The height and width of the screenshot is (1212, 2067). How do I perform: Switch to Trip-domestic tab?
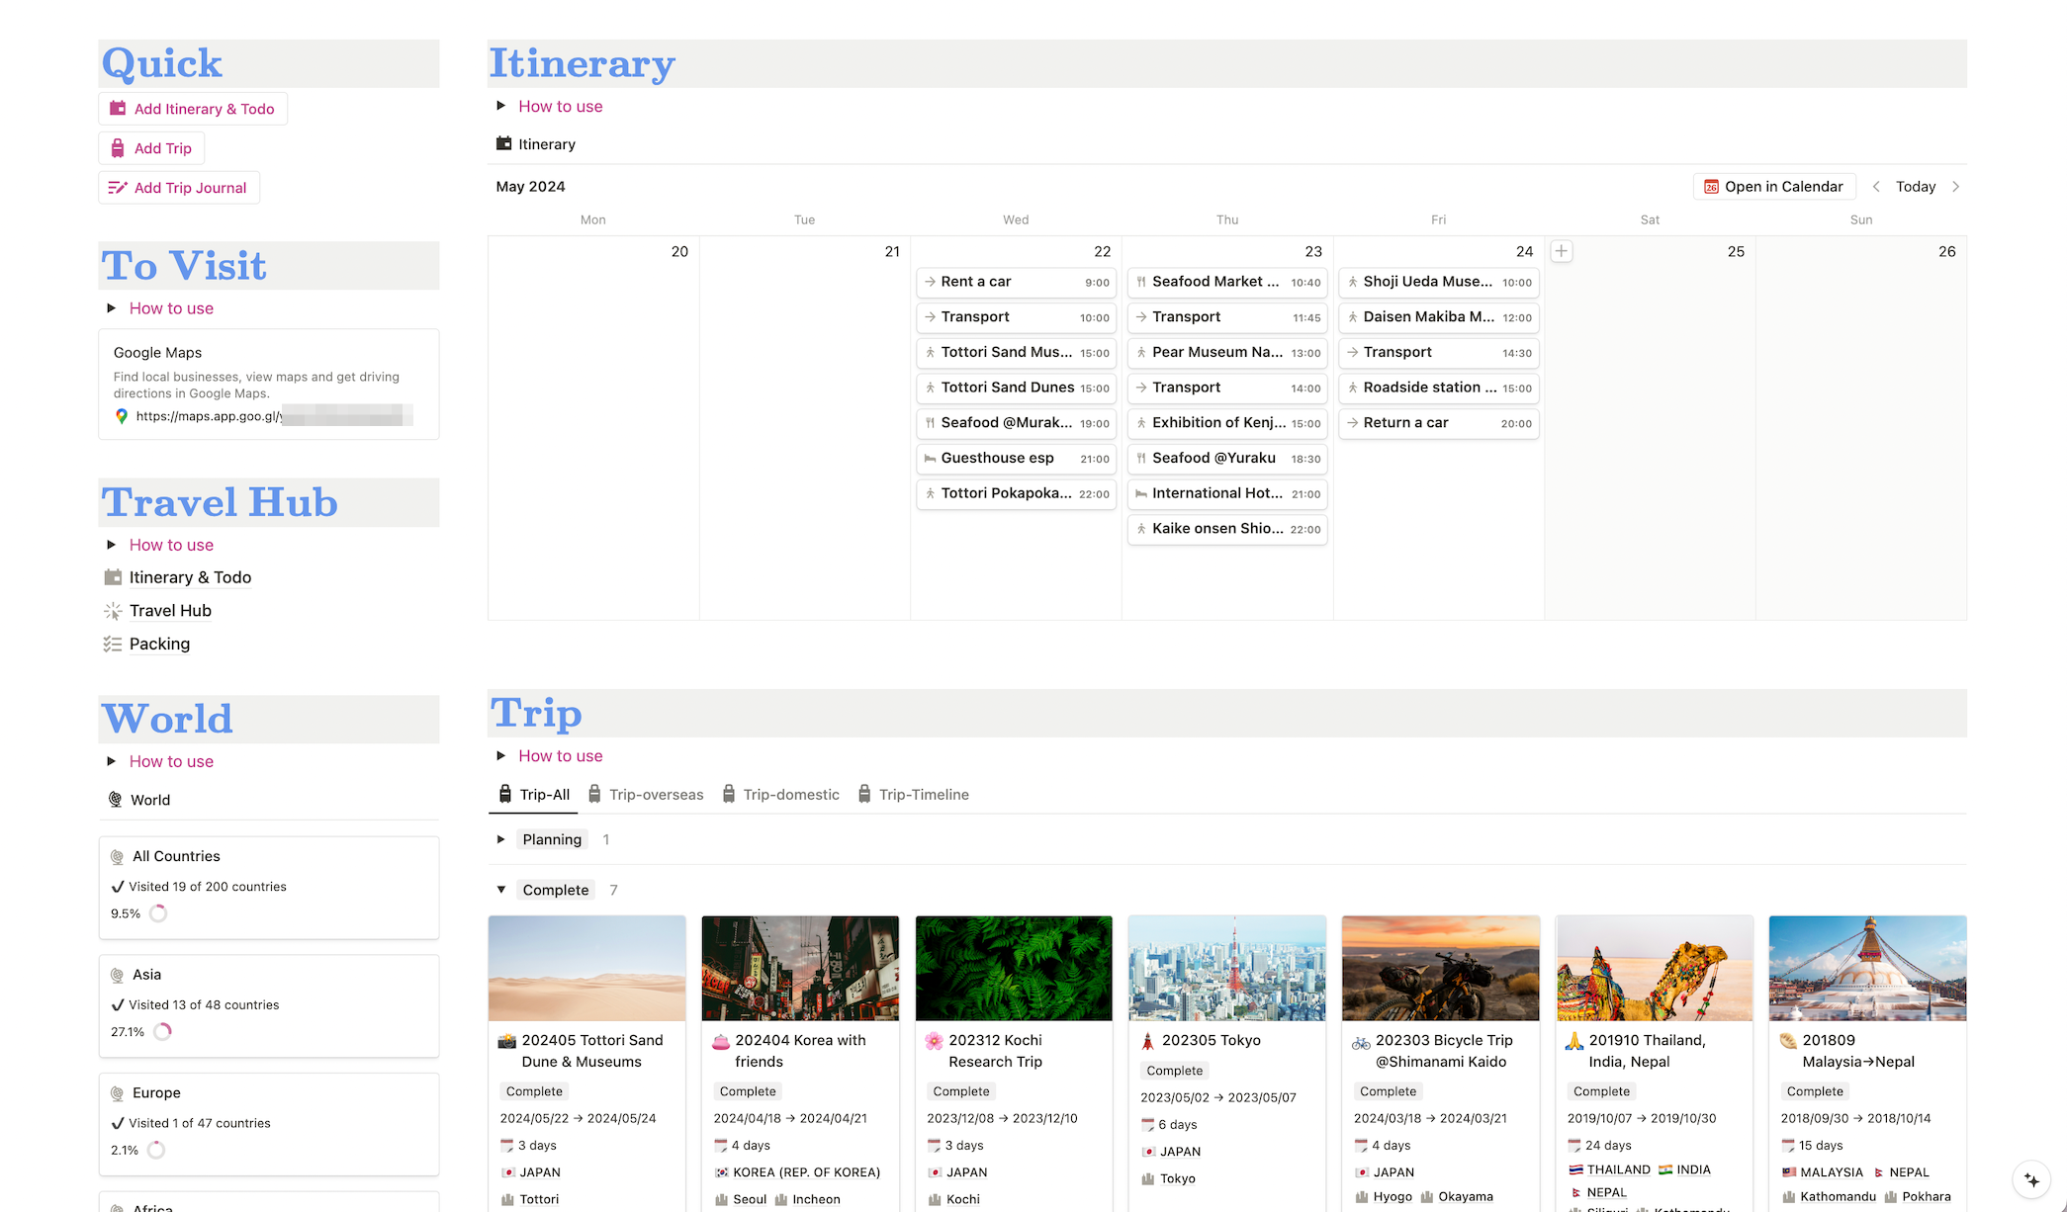coord(781,795)
